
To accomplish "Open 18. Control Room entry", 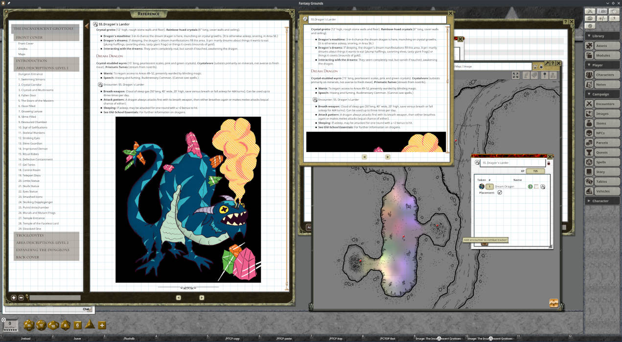I will click(29, 170).
